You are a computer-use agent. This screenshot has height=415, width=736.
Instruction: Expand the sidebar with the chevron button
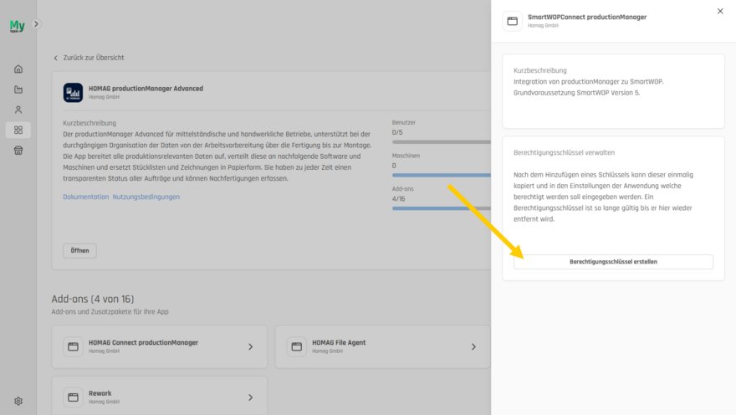pyautogui.click(x=36, y=24)
